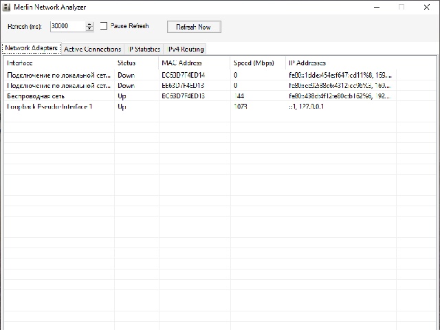Enable the Pause Refresh checkbox
The height and width of the screenshot is (330, 440).
104,26
